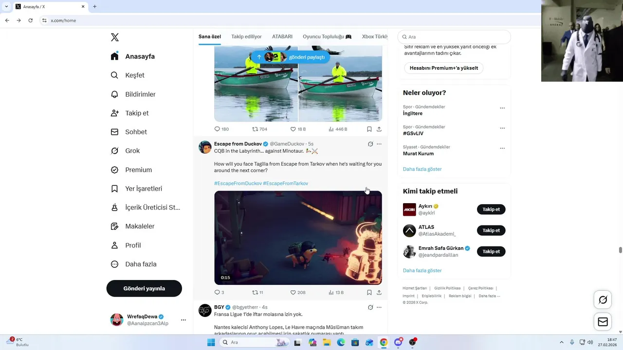Screen dimensions: 623x350
Task: Reply to Escape from Duckov post
Action: (x=219, y=293)
